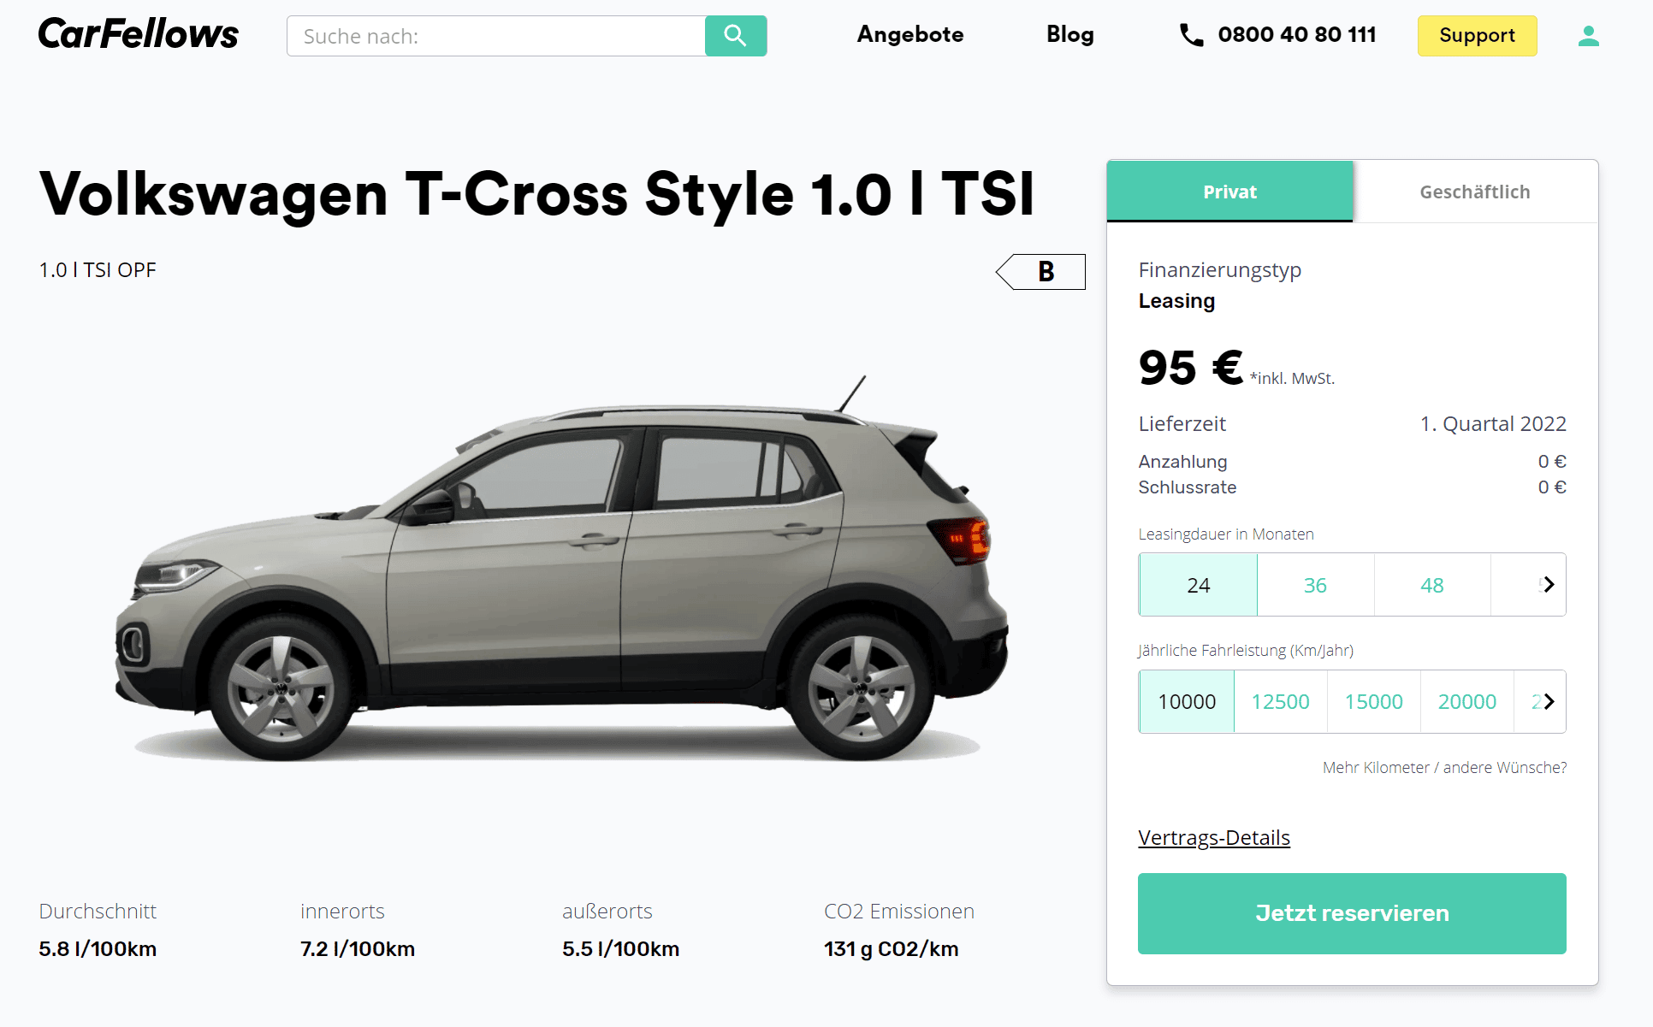The image size is (1653, 1027).
Task: Click the CarFellows logo
Action: (x=138, y=34)
